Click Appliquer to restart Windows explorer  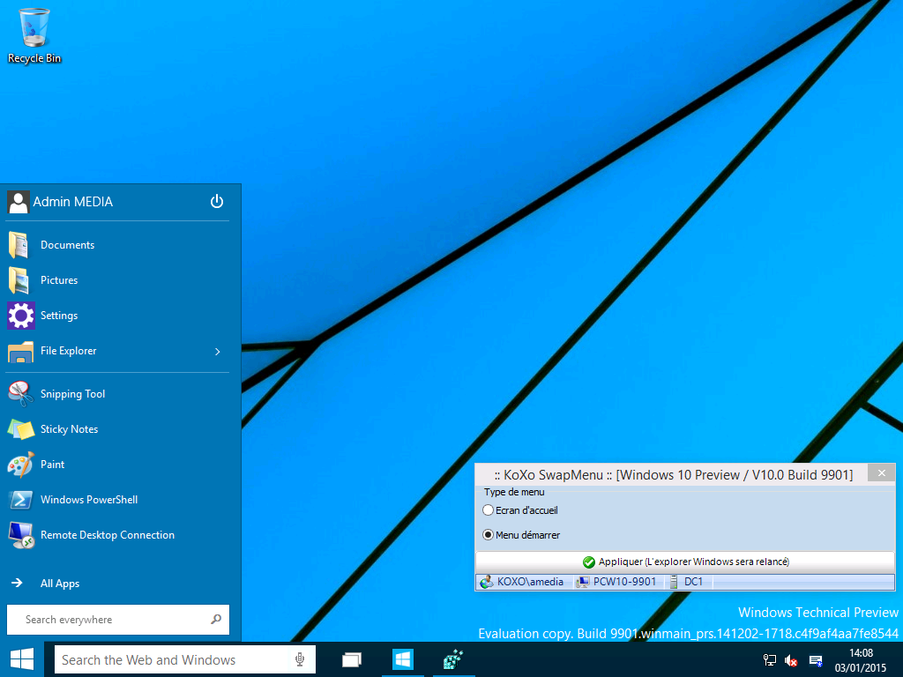[x=685, y=562]
